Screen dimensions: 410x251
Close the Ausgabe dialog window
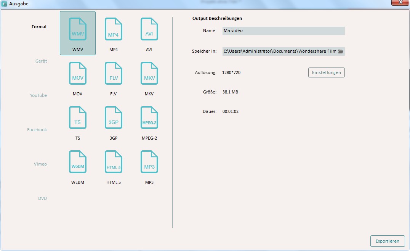click(400, 2)
